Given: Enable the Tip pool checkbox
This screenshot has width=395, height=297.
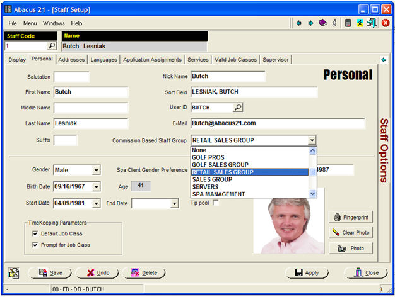Looking at the screenshot, I should 216,203.
